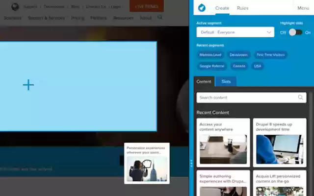Select the 'Access your content anywhere' card
Viewport: 314px width, 196px height.
223,143
